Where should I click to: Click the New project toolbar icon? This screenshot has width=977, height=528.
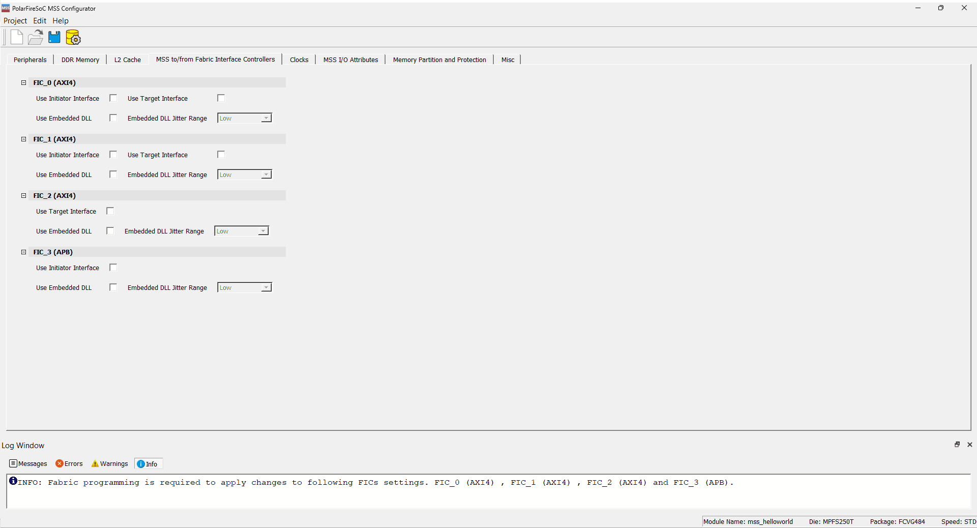pyautogui.click(x=17, y=37)
